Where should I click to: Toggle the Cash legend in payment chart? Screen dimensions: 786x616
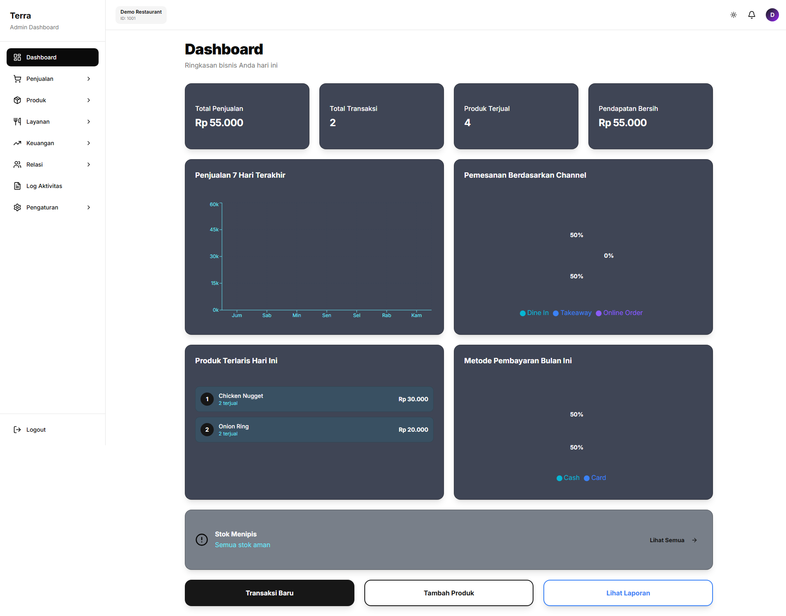pos(568,478)
